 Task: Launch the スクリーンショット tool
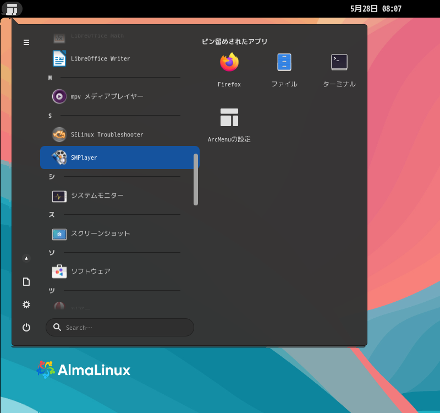[x=120, y=233]
